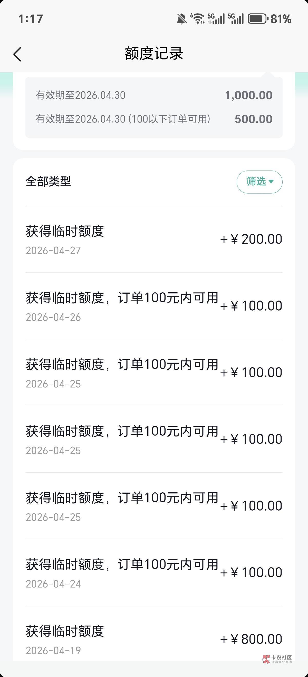308x677 pixels.
Task: Open the 筛选 filter dropdown
Action: pos(259,182)
